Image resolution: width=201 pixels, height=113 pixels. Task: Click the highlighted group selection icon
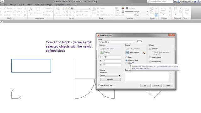pos(156,15)
